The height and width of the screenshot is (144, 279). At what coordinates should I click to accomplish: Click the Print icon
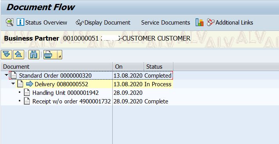tap(48, 55)
